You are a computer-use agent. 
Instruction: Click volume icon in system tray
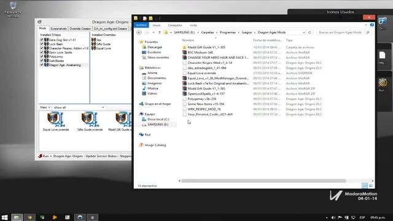(x=333, y=217)
